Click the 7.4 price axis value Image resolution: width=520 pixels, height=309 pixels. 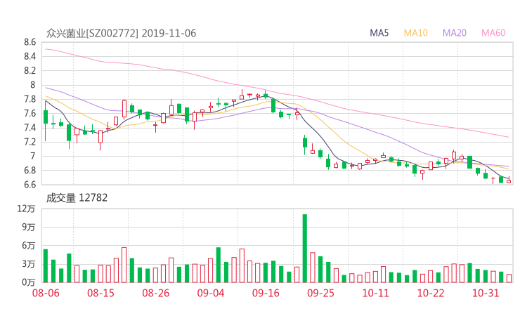30,128
